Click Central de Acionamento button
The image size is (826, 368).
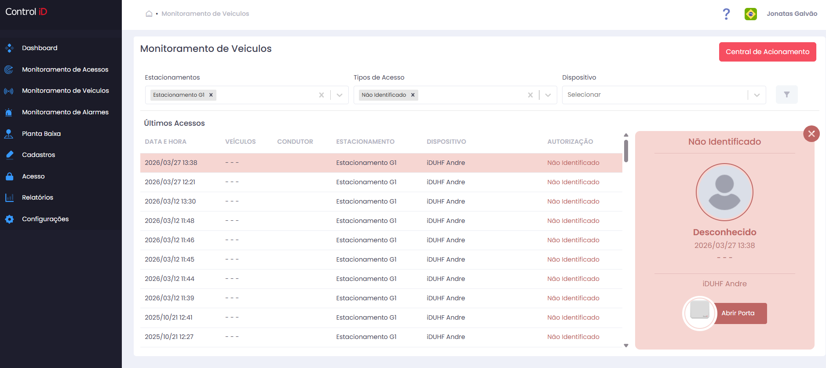click(x=768, y=52)
